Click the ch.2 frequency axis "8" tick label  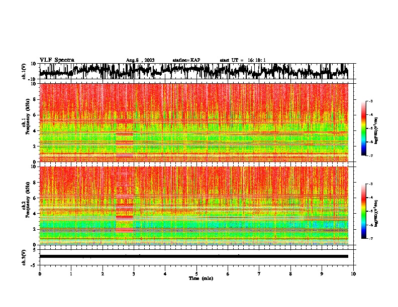[x=35, y=183]
